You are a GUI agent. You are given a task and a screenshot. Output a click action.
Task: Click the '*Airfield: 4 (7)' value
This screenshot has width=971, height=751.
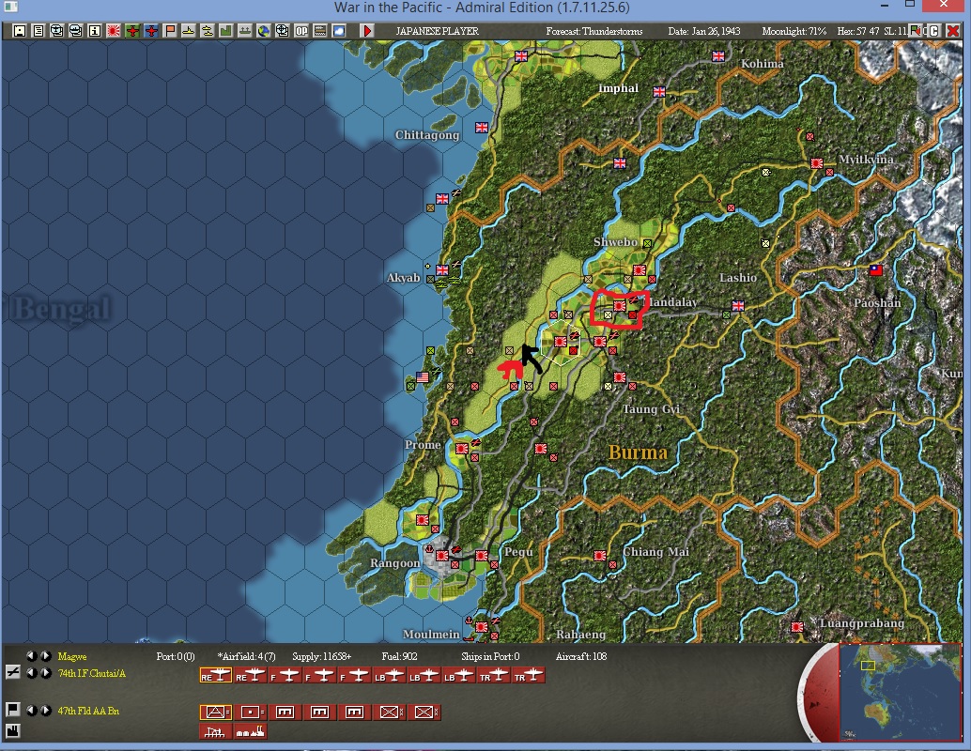[x=246, y=656]
